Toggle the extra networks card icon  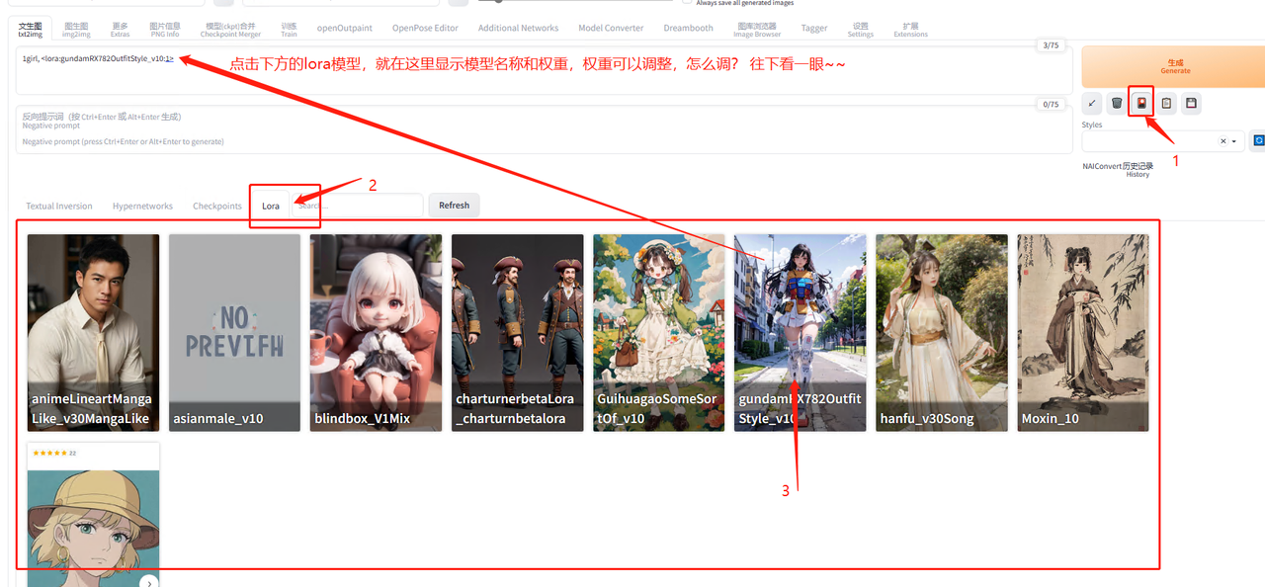1141,103
